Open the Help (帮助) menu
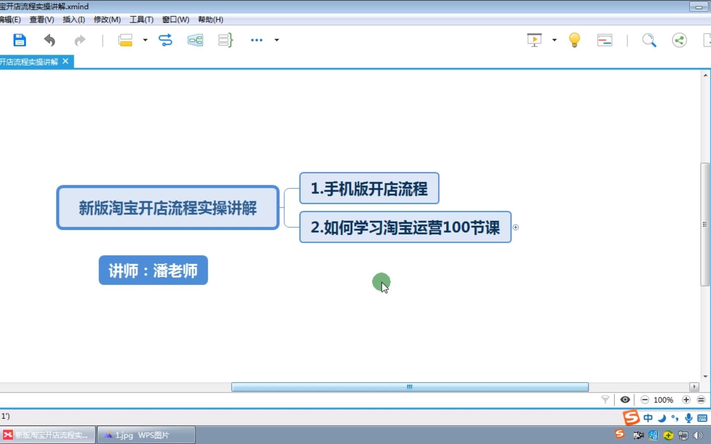The image size is (711, 444). (211, 19)
